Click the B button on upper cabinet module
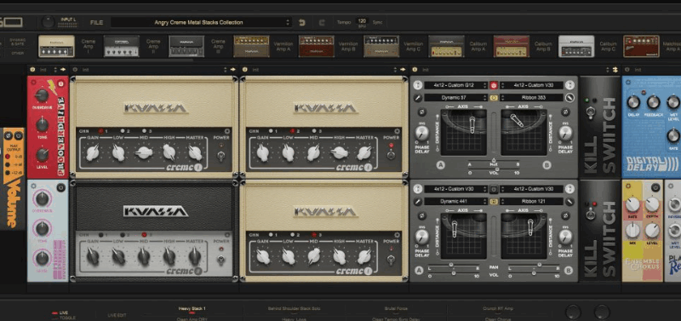Image resolution: width=681 pixels, height=321 pixels. pos(547,165)
